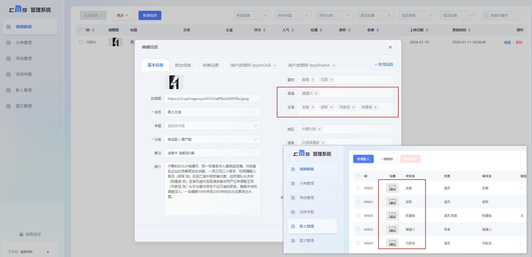Image resolution: width=532 pixels, height=257 pixels.
Task: Click the 名称 field containing 黑土无言
Action: 213,112
